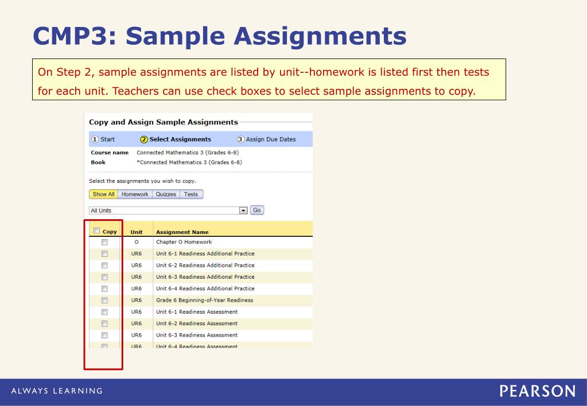The height and width of the screenshot is (406, 587).
Task: Click the All Units combo box field
Action: [x=168, y=210]
